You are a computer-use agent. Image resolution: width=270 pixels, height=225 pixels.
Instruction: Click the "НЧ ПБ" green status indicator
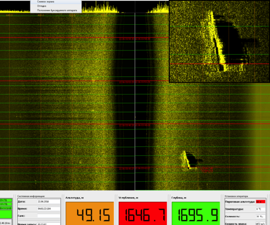(x=6, y=204)
